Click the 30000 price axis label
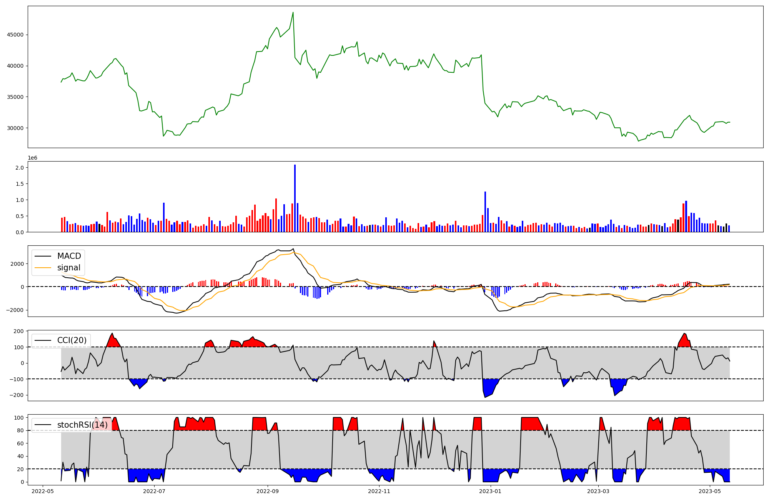The image size is (769, 500). (15, 128)
